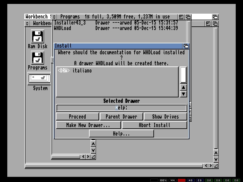Click back window scroll down arrow
Screen dimensions: 243x182
(93, 150)
